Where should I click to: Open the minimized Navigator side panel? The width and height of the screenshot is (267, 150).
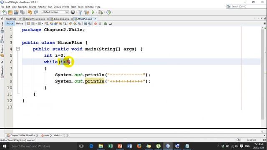(x=2, y=72)
